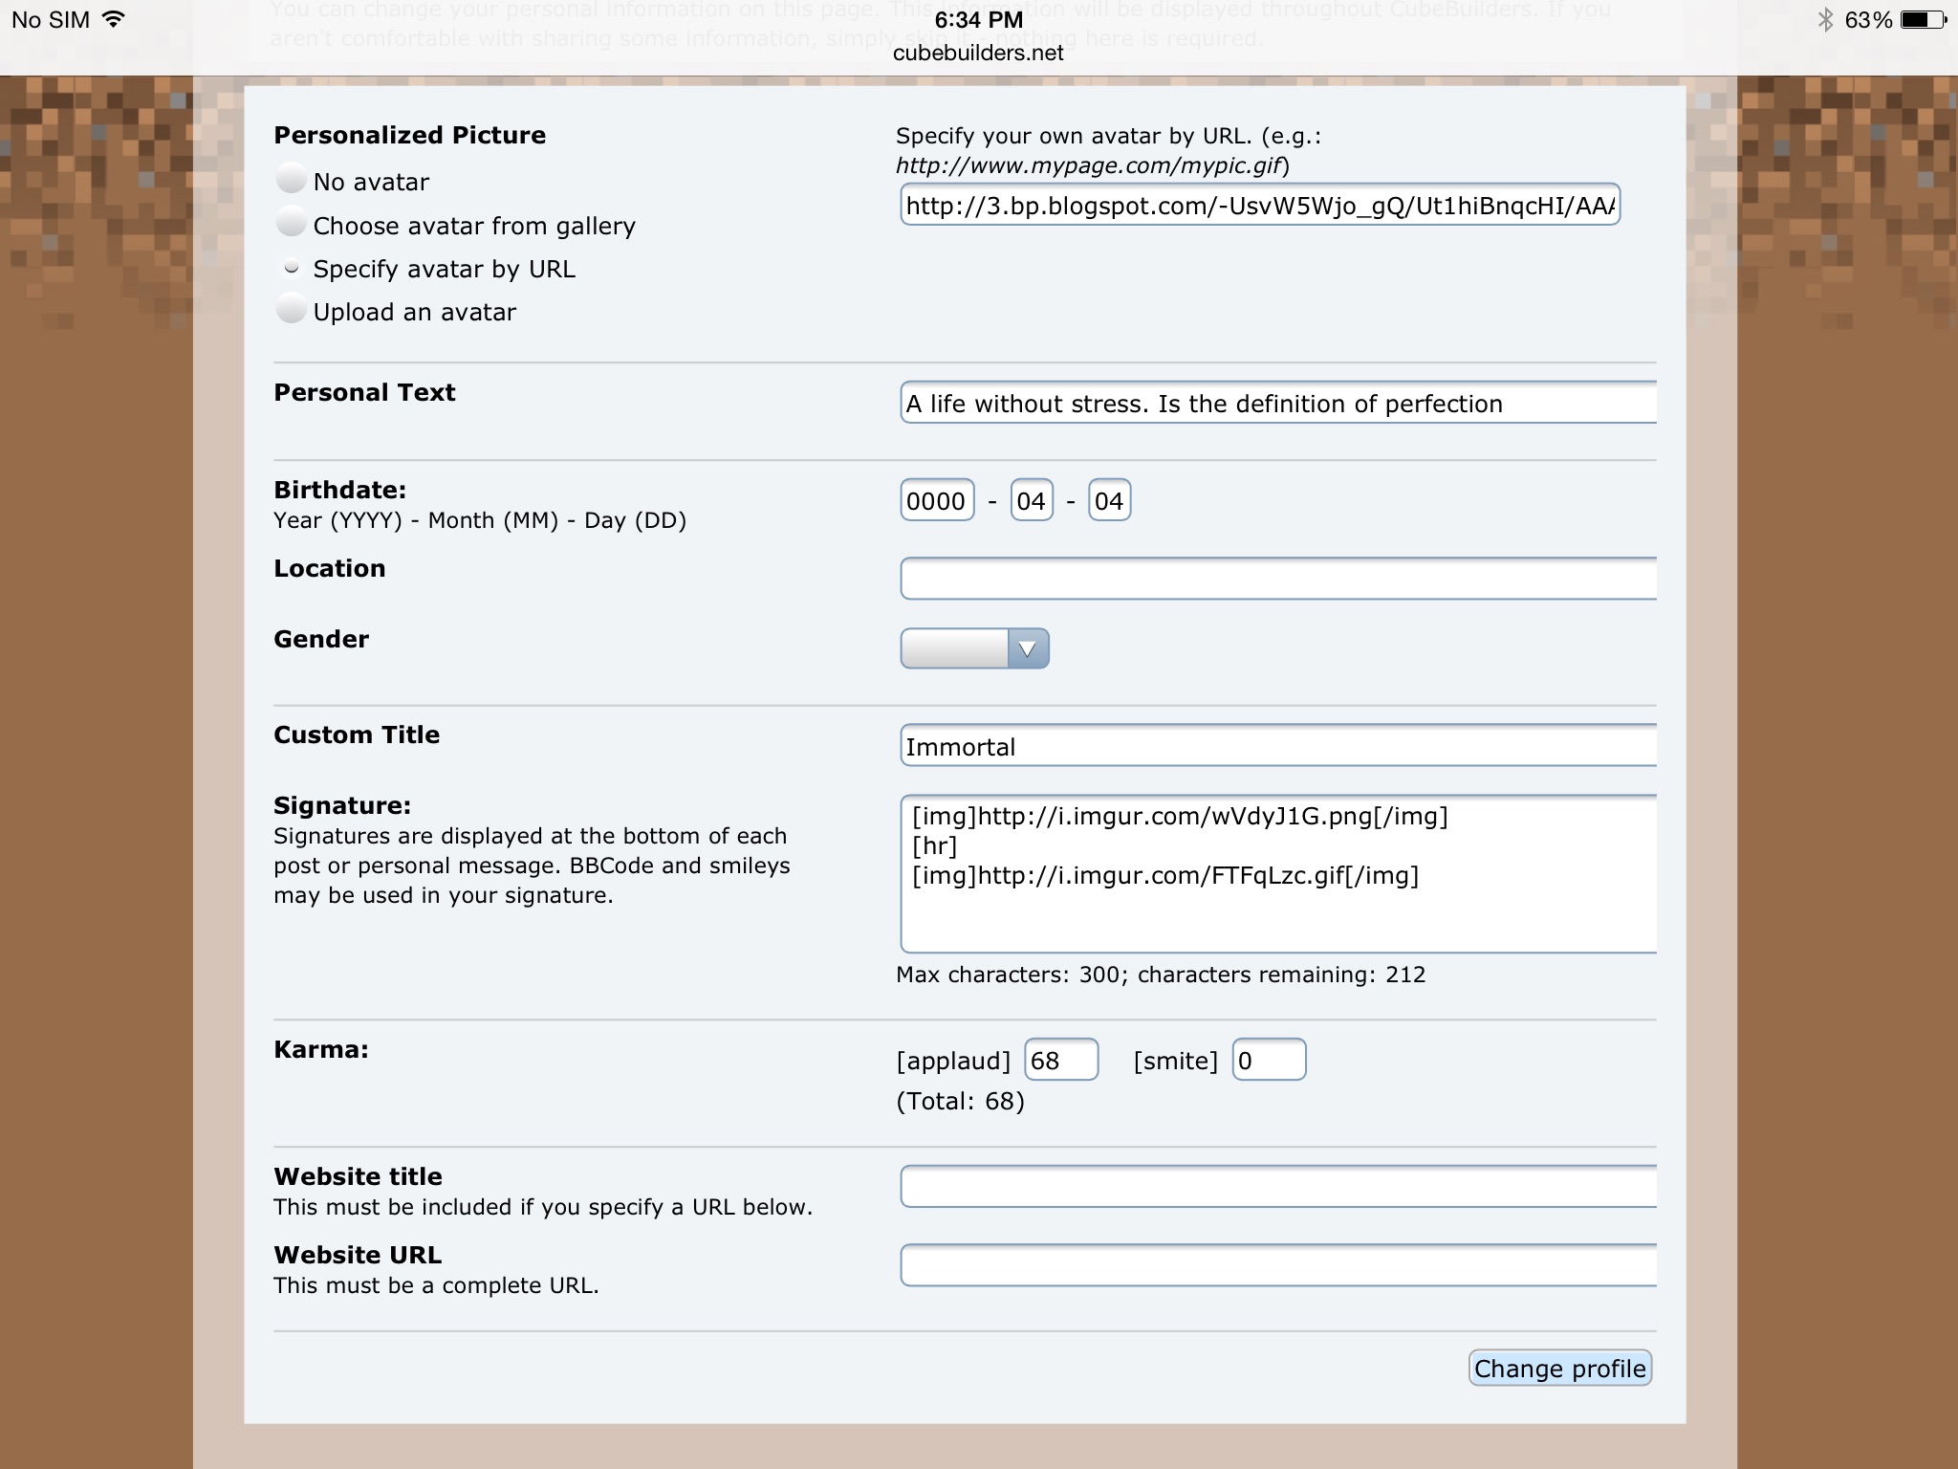Edit the Custom Title field
The width and height of the screenshot is (1958, 1469).
click(x=1277, y=746)
